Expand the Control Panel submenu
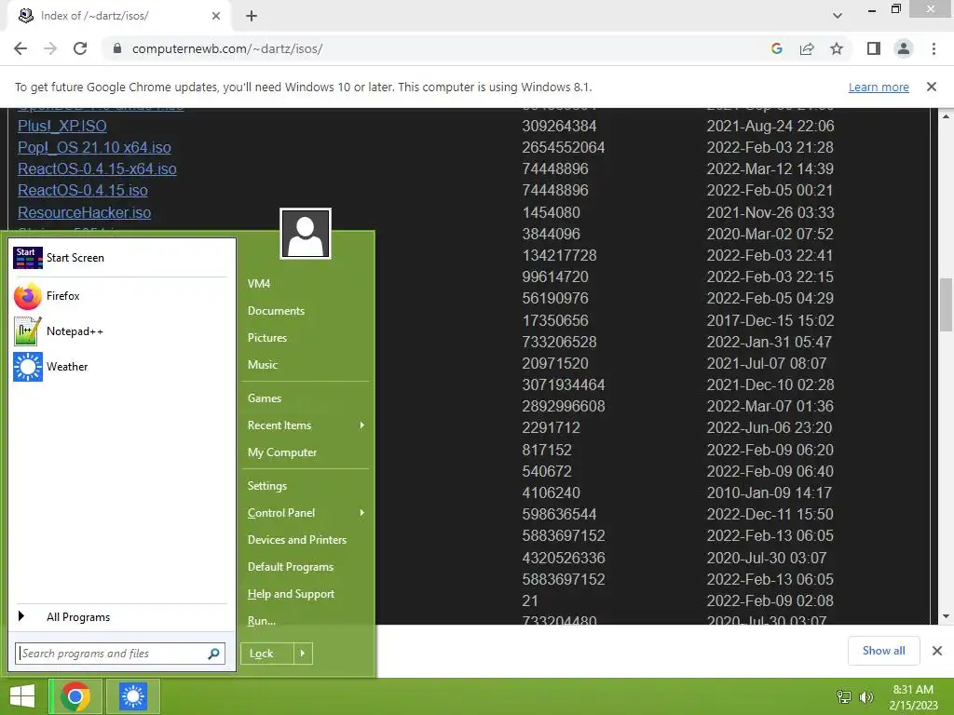 (x=306, y=513)
